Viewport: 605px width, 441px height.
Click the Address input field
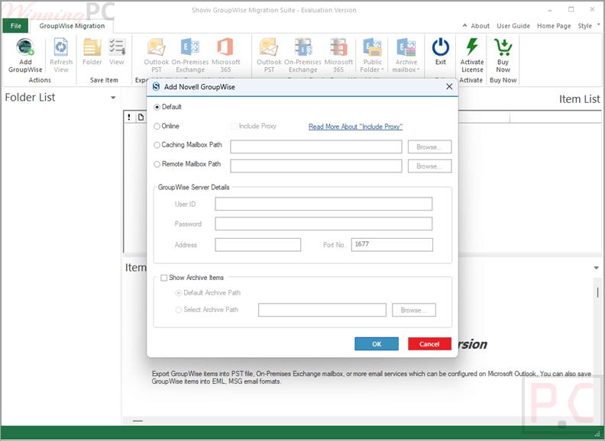(257, 245)
